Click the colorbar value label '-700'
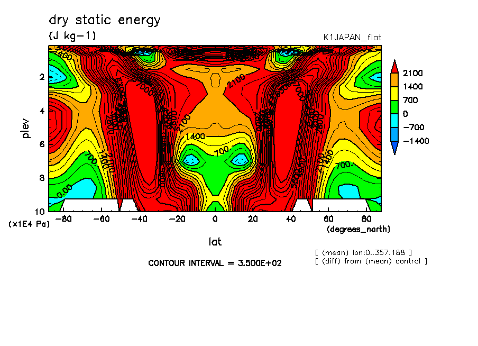Screen dimensions: 478x346 [x=413, y=127]
